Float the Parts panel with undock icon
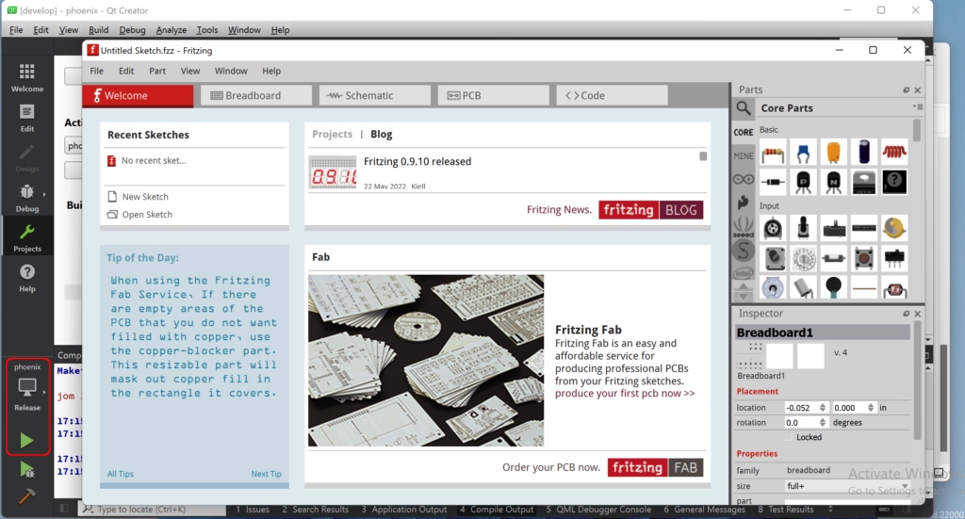Screen dimensions: 965x519 [x=906, y=90]
